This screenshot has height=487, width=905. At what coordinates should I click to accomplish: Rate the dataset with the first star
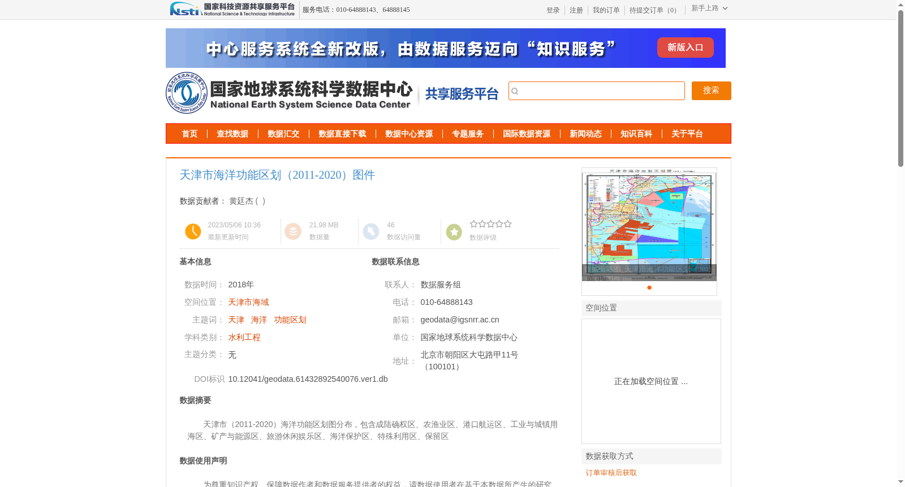pos(474,224)
